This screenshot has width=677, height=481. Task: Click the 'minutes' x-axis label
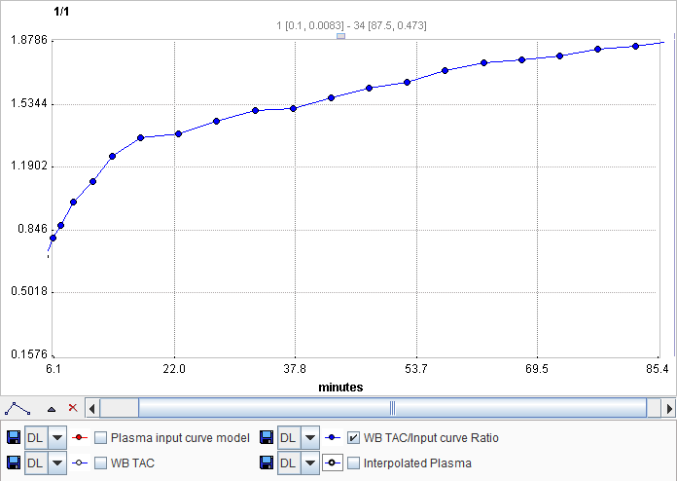point(340,388)
